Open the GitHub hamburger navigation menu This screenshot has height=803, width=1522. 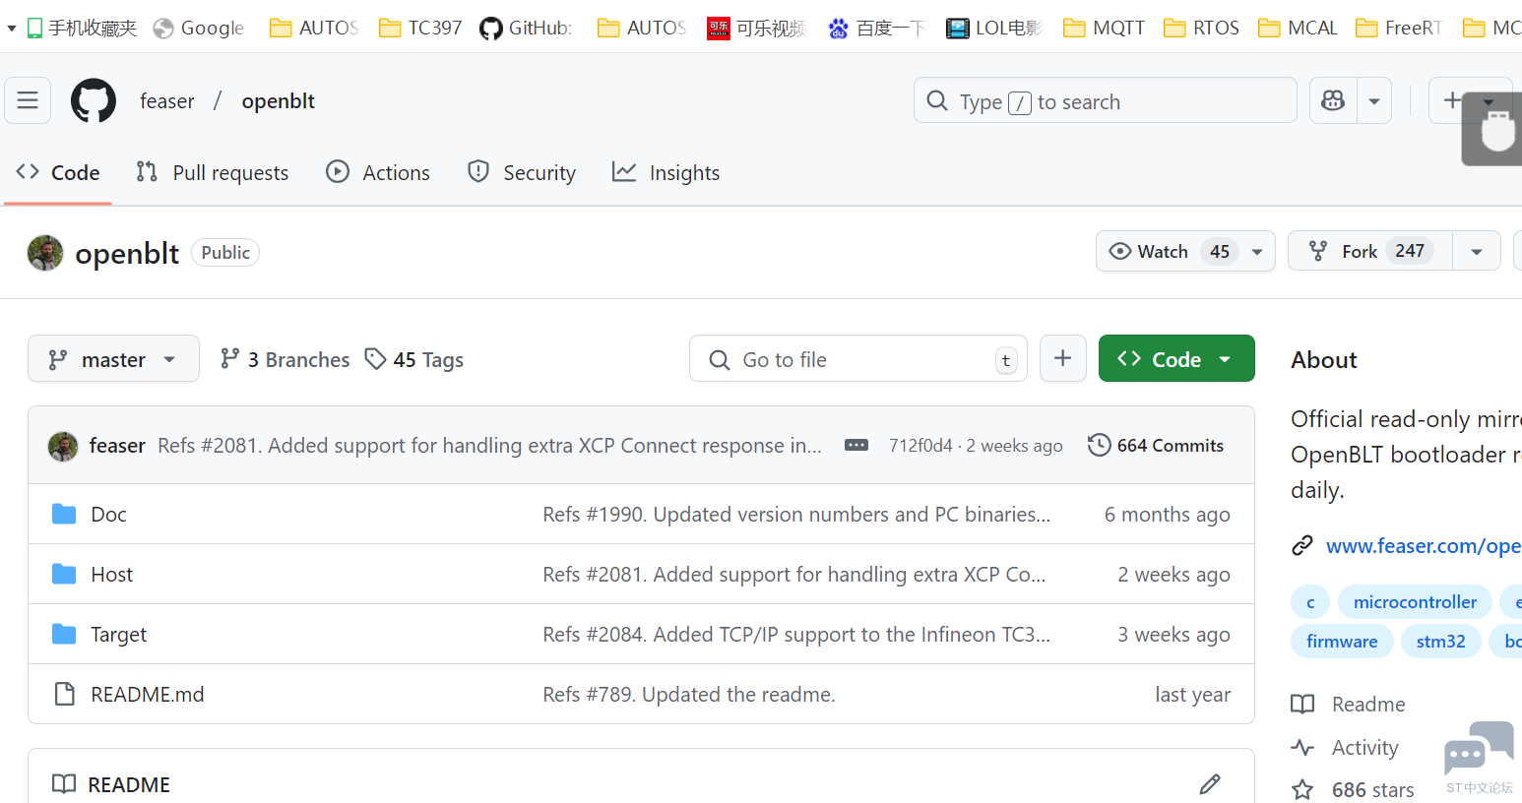point(28,100)
